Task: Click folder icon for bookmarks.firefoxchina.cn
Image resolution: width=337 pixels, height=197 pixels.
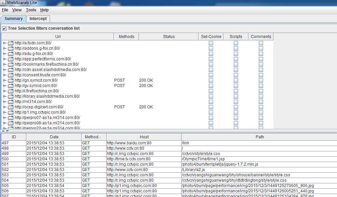Action: coord(11,64)
